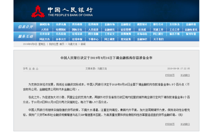This screenshot has height=133, width=212.
Task: Click the 信息公开 category header
Action: [x=25, y=27]
